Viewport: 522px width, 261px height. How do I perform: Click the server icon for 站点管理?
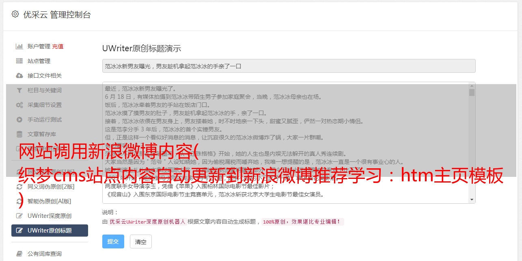click(x=19, y=61)
